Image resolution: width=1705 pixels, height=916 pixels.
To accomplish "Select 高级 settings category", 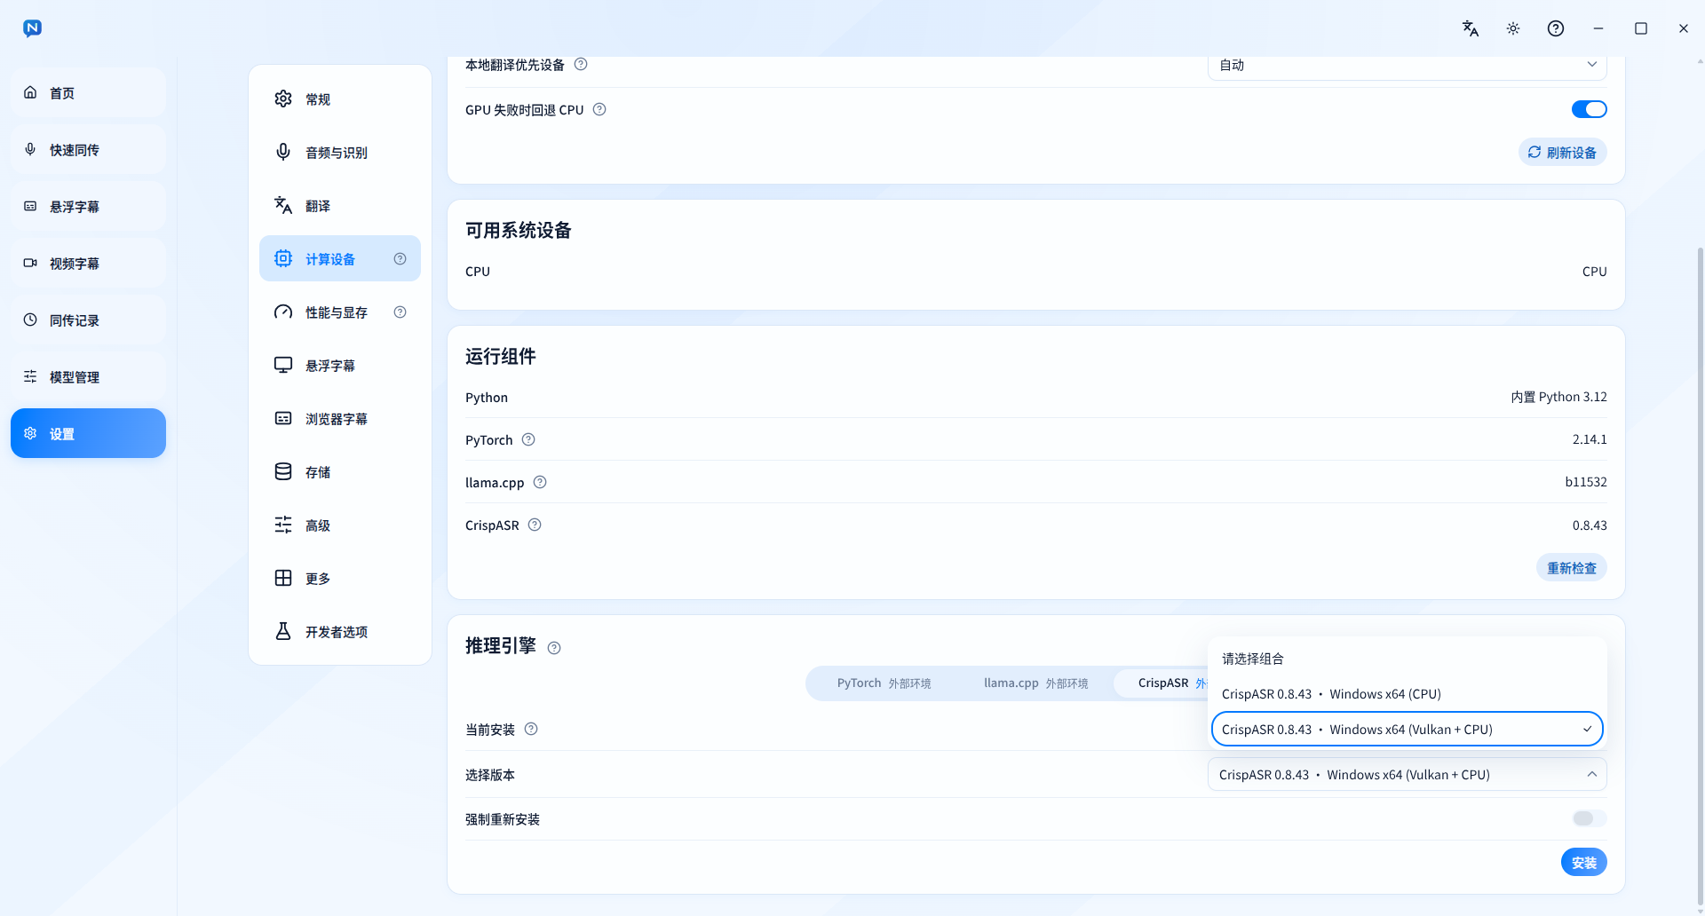I will click(x=340, y=525).
